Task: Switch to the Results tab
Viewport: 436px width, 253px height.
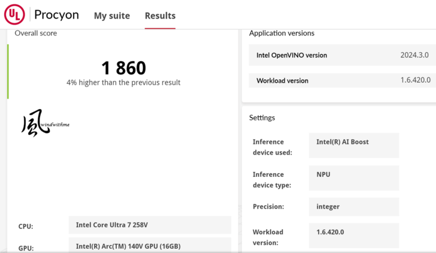Action: 160,16
